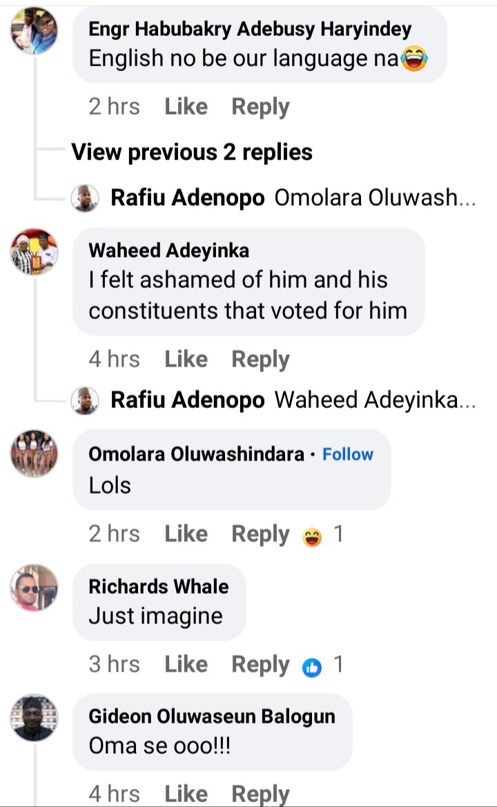The height and width of the screenshot is (807, 497).
Task: Like Richards Whale's Just imagine comment
Action: point(186,665)
